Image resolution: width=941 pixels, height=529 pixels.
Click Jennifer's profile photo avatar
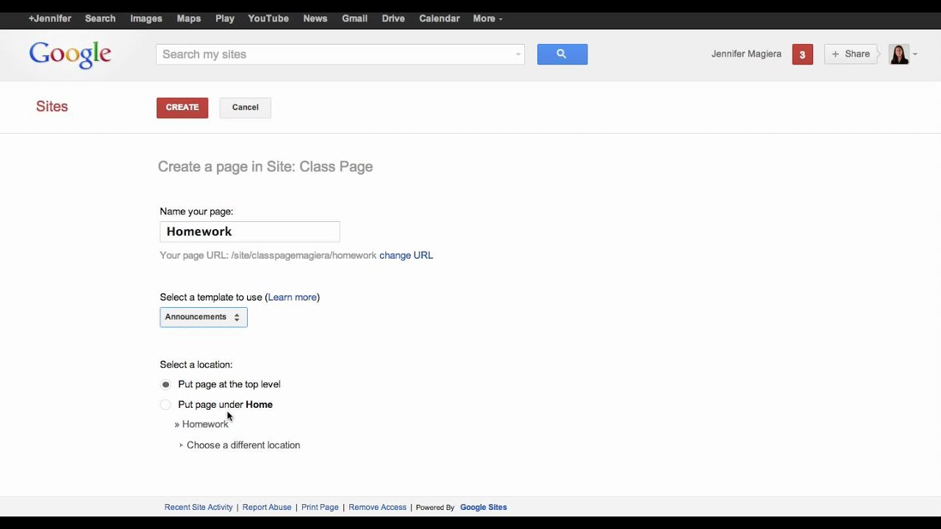899,54
